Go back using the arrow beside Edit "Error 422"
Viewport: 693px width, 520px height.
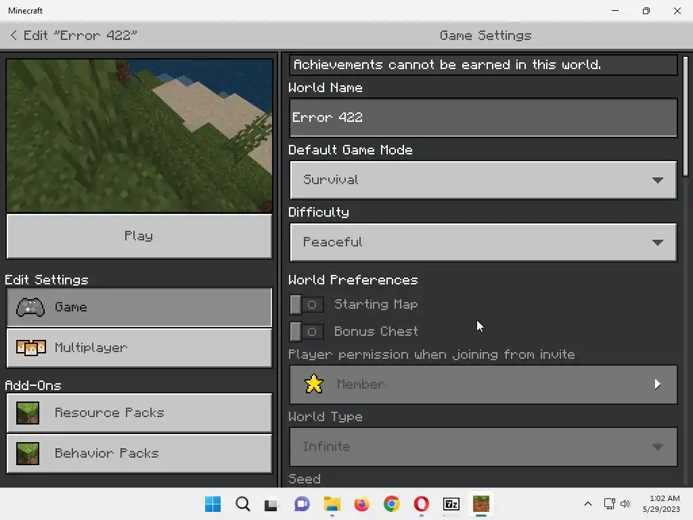pos(14,35)
